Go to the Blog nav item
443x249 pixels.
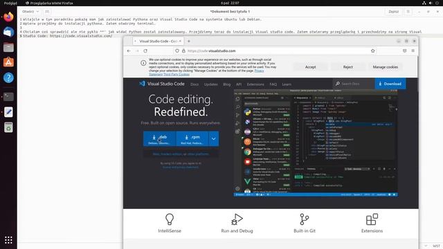[x=227, y=84]
